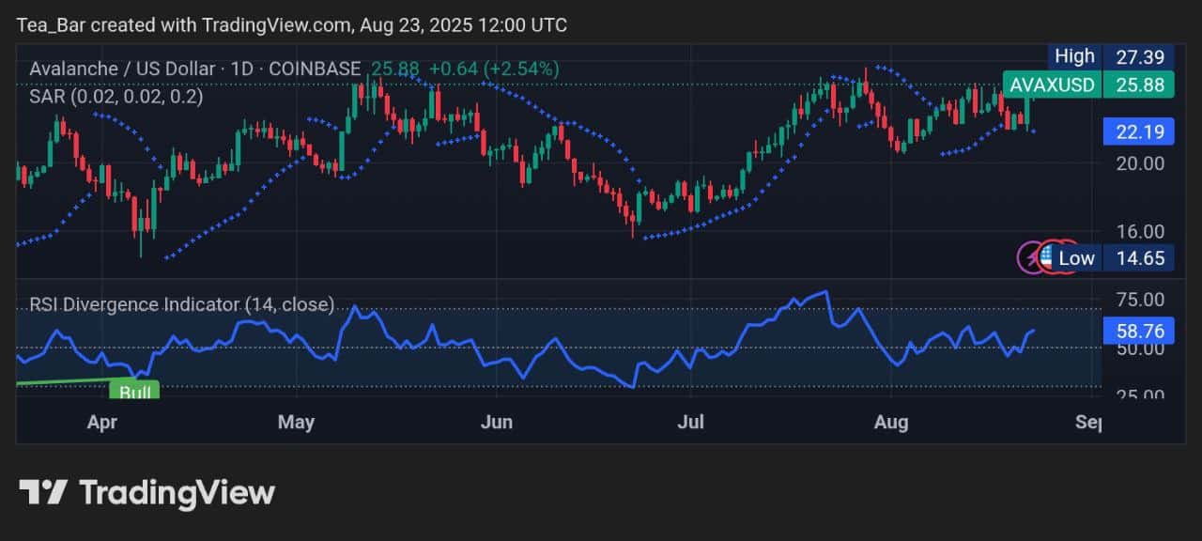
Task: Click the 20.00 price axis label
Action: [1139, 162]
